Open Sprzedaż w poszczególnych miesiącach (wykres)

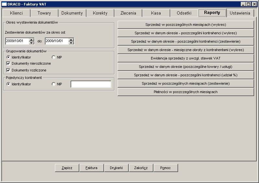point(186,25)
